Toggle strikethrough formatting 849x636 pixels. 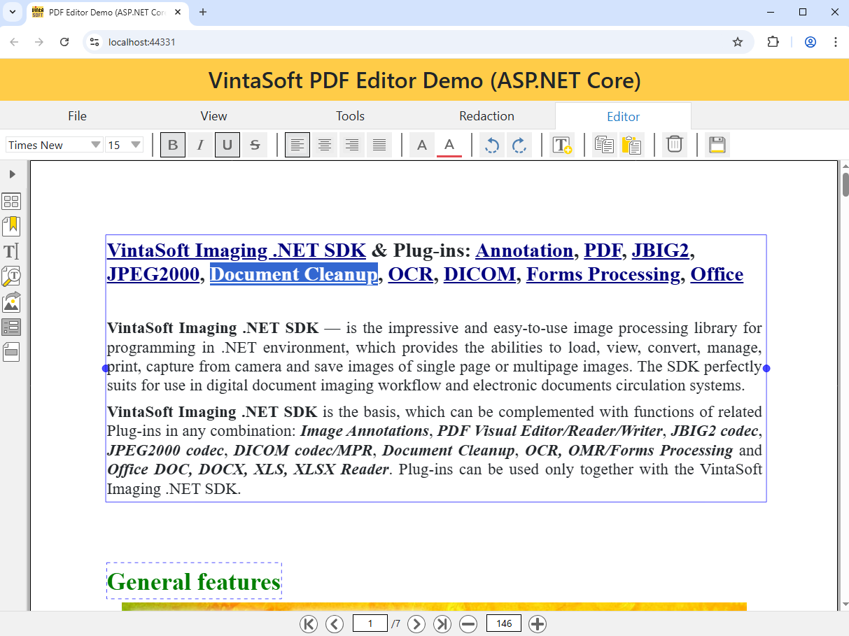click(x=255, y=145)
